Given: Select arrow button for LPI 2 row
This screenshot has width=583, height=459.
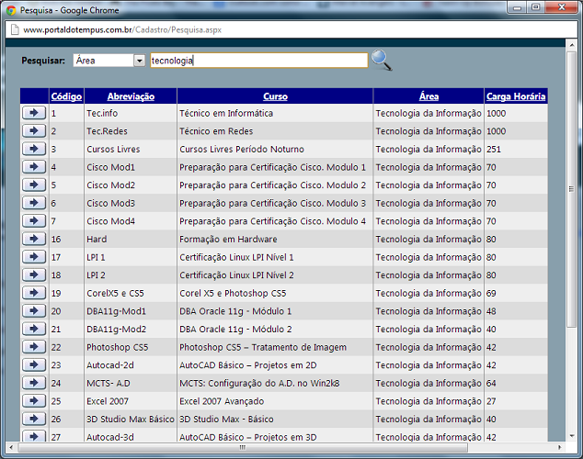Looking at the screenshot, I should pyautogui.click(x=34, y=274).
